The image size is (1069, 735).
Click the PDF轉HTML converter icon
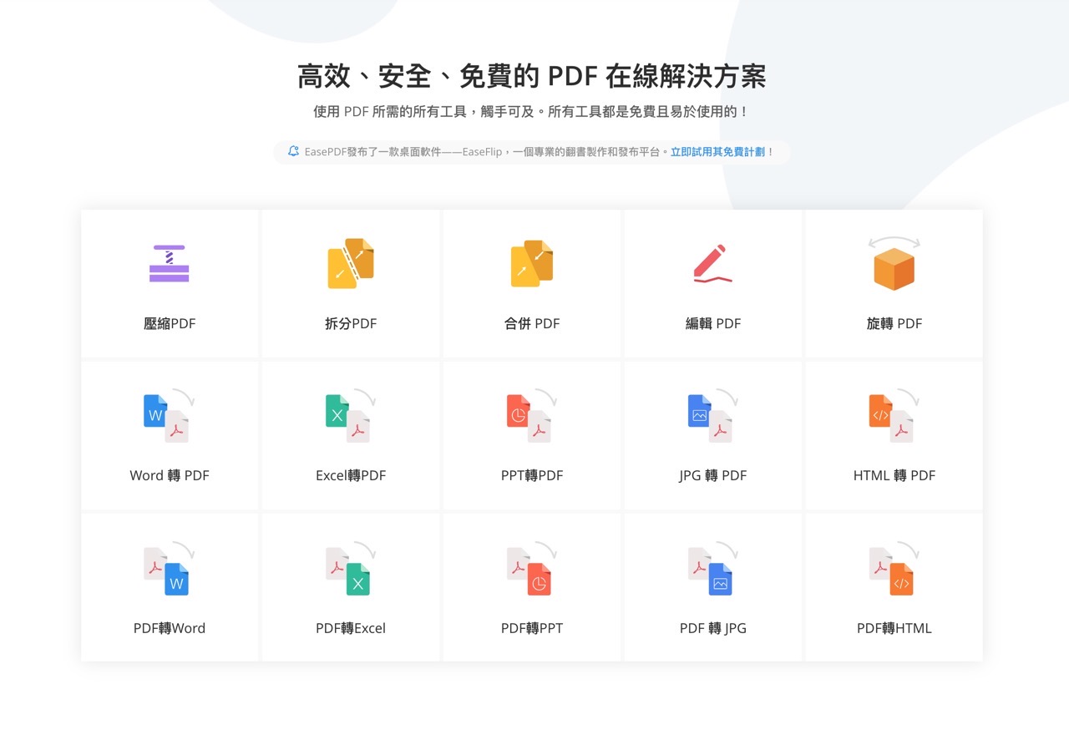894,569
